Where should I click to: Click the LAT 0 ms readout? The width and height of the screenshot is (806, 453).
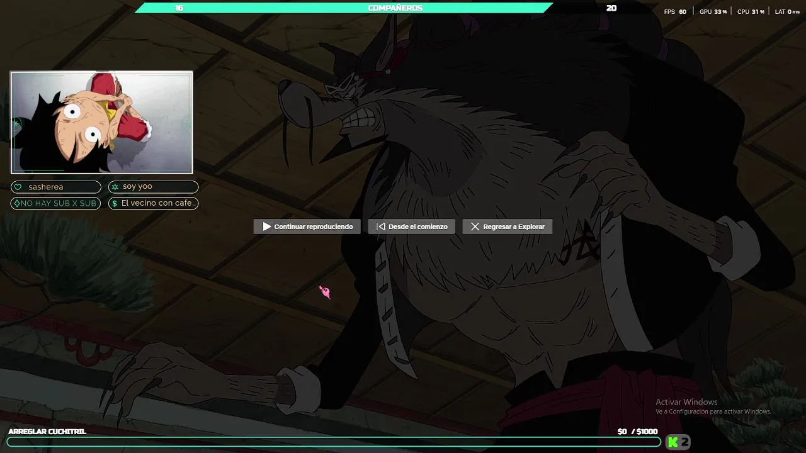787,11
